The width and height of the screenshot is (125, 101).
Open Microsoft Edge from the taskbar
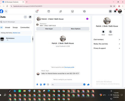(49, 91)
